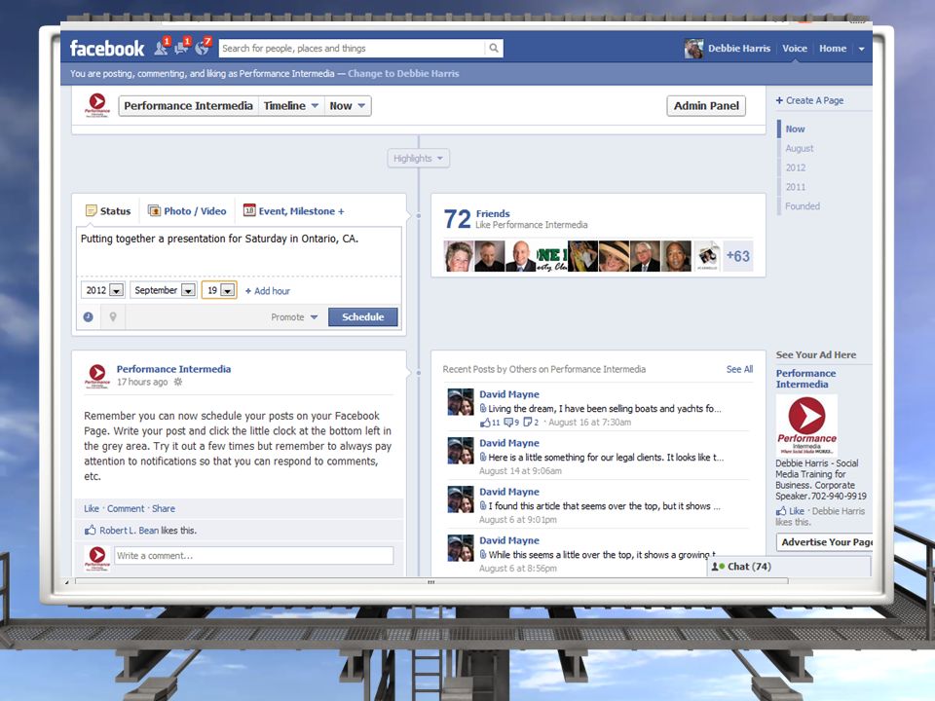Open messages icon in top bar
This screenshot has width=935, height=701.
pos(181,48)
